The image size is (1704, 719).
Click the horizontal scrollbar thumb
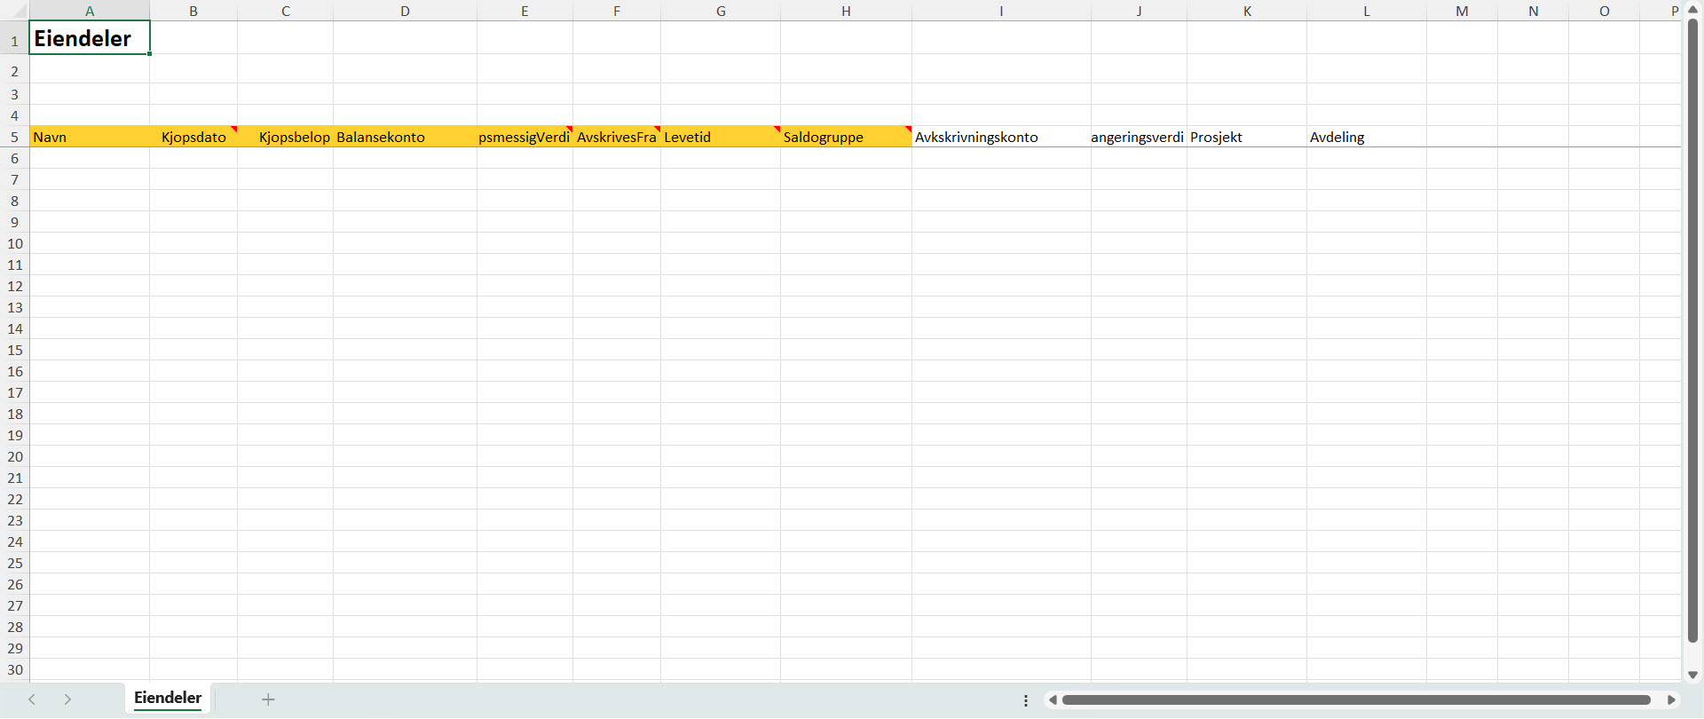pyautogui.click(x=1355, y=700)
